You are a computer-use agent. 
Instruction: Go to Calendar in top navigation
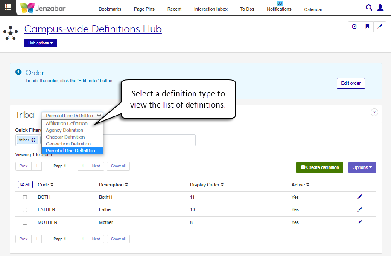point(313,9)
